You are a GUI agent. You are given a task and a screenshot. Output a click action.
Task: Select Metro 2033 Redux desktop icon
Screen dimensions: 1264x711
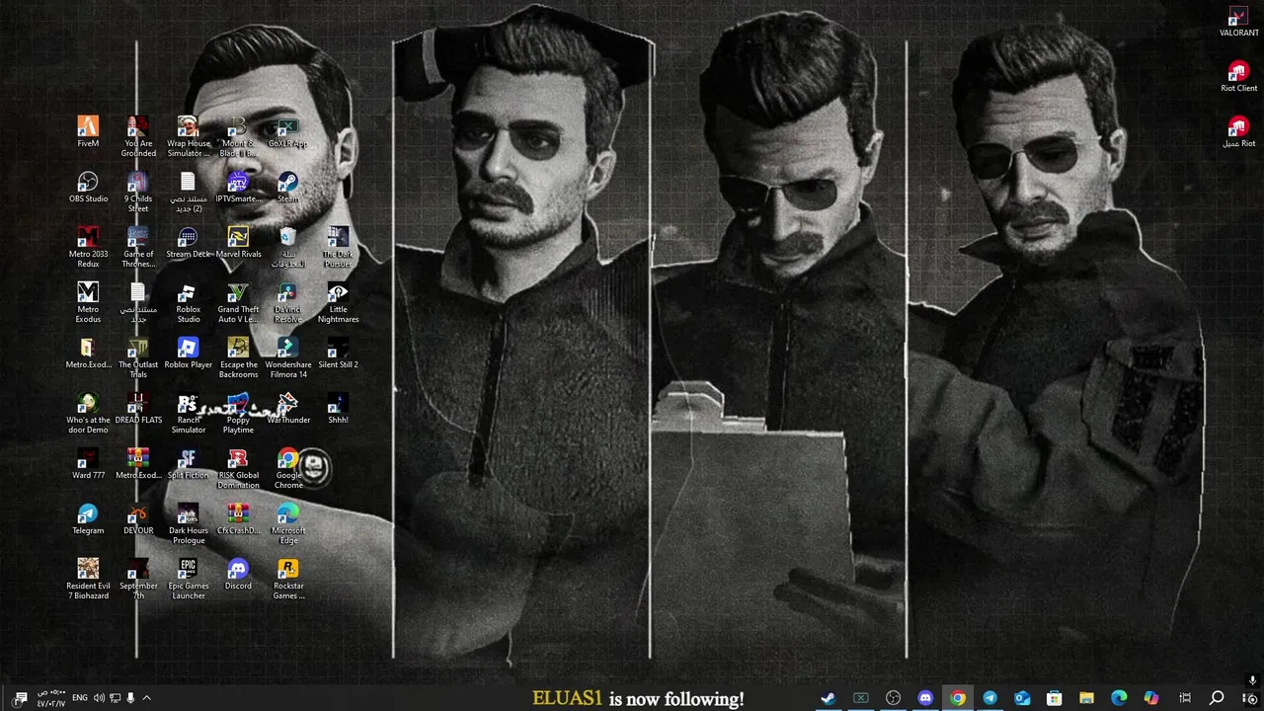pyautogui.click(x=88, y=248)
